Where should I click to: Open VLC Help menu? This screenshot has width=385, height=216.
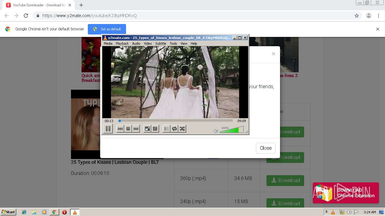pyautogui.click(x=194, y=43)
